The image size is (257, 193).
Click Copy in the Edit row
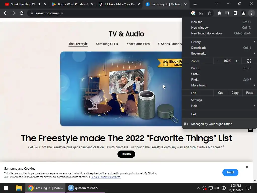235,93
